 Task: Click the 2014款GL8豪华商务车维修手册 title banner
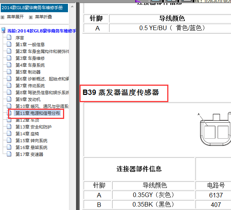pyautogui.click(x=34, y=8)
